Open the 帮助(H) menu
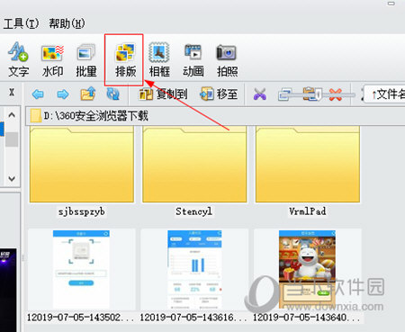Viewport: 405px width, 332px height. (x=67, y=23)
